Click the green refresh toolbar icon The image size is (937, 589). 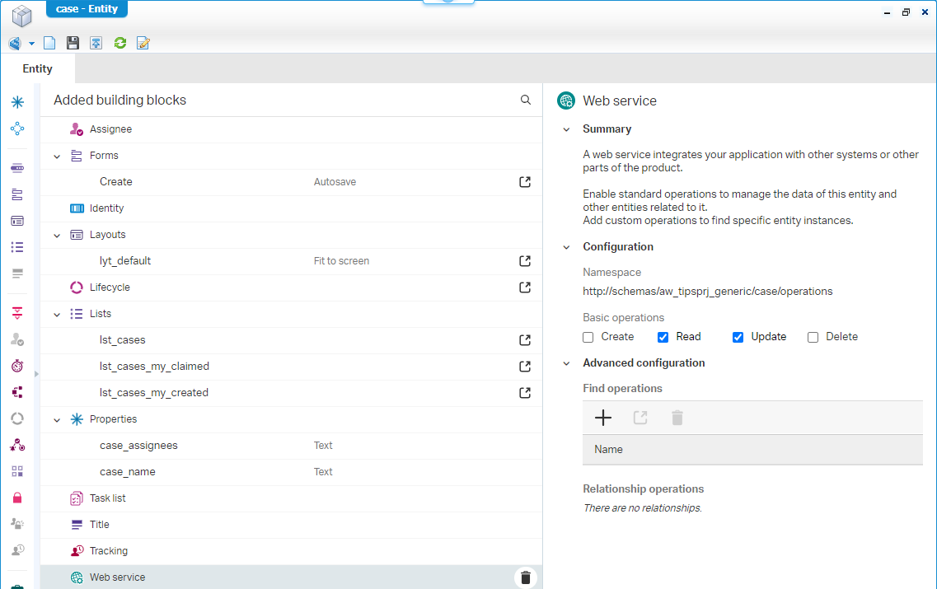pos(120,43)
